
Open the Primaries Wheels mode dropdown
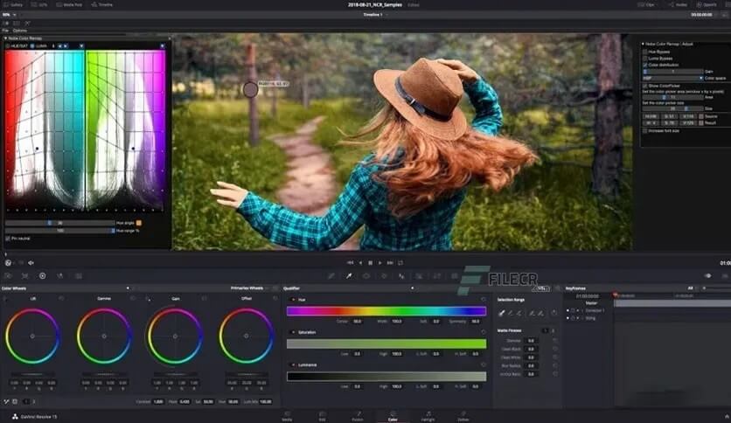250,288
